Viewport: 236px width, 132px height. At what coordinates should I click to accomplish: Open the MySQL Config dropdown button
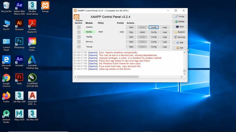(154, 32)
